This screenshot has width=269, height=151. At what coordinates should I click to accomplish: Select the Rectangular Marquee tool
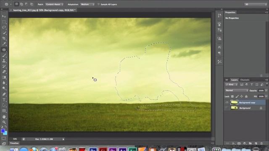click(x=4, y=22)
